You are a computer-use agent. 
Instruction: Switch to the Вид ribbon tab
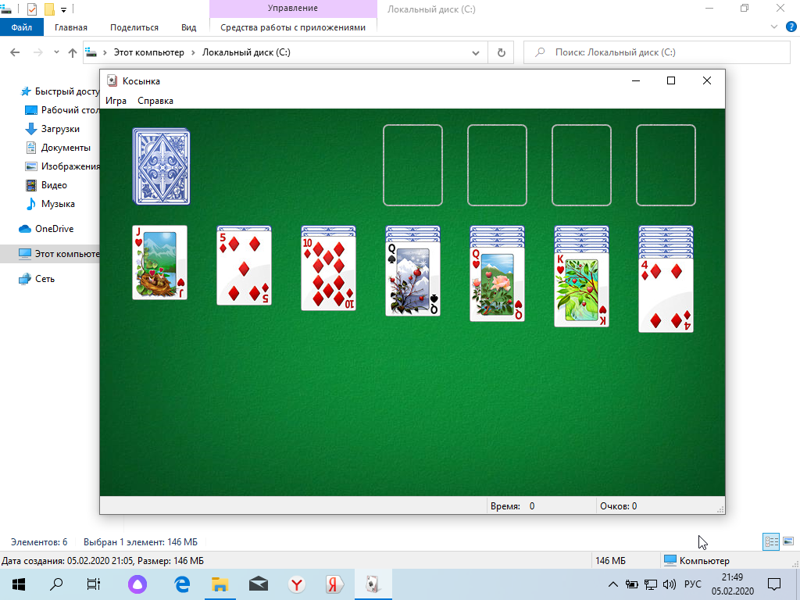click(x=189, y=27)
